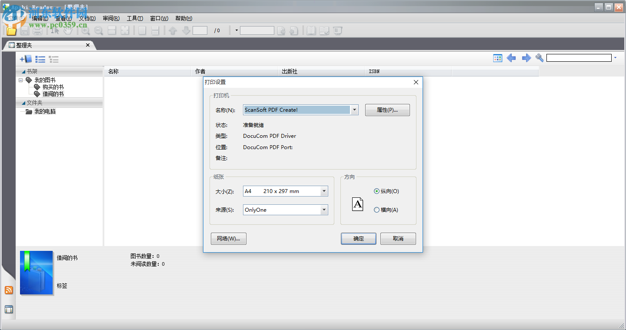Image resolution: width=626 pixels, height=330 pixels.
Task: Click the back navigation arrow icon
Action: (x=511, y=57)
